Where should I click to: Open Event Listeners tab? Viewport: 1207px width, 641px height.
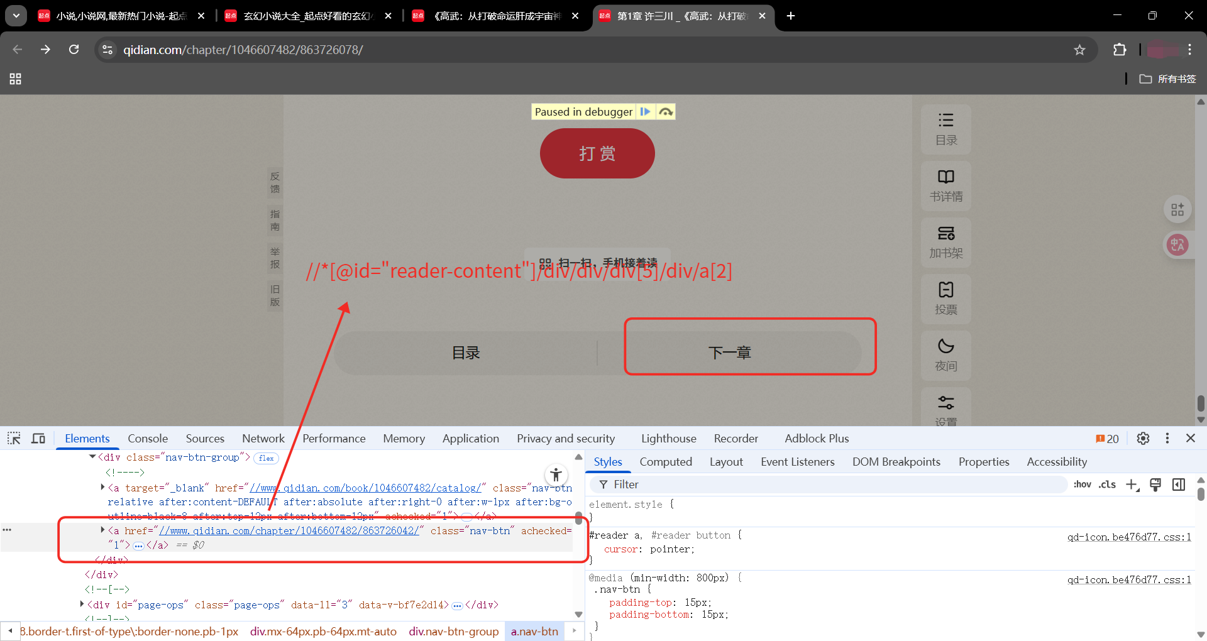point(798,462)
